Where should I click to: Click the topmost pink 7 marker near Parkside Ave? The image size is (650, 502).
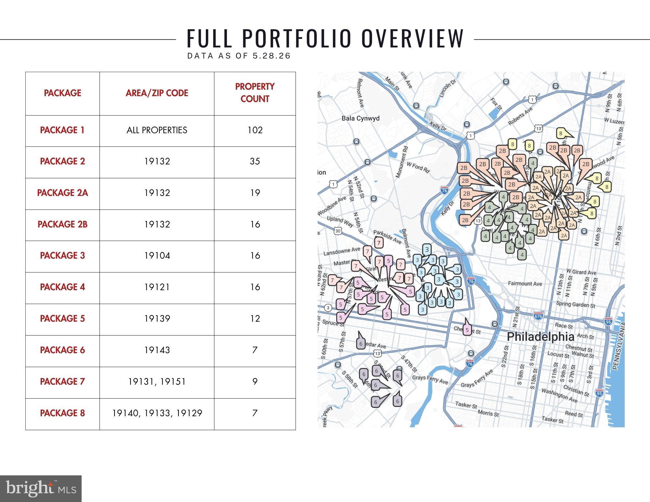378,242
